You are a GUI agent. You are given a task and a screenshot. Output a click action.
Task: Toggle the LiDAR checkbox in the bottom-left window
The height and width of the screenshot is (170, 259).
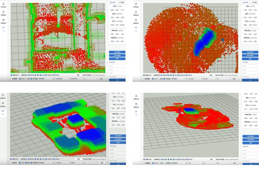20,163
